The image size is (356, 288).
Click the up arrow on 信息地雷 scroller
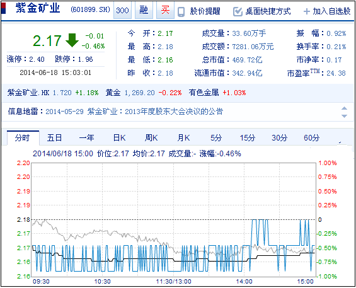344,108
